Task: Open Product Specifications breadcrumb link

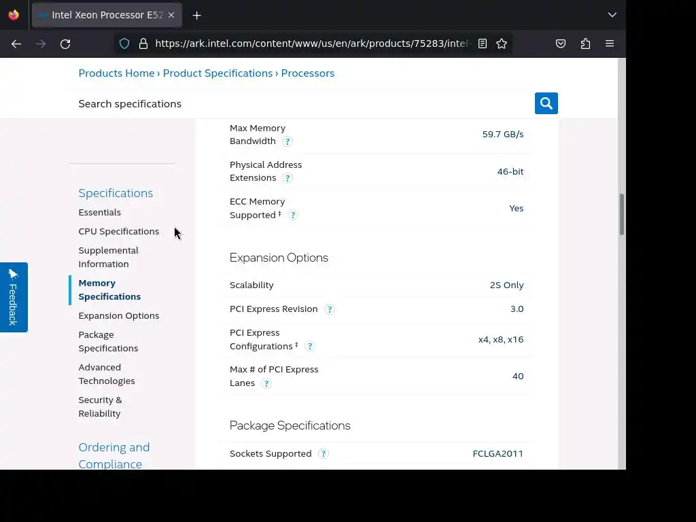Action: tap(217, 73)
